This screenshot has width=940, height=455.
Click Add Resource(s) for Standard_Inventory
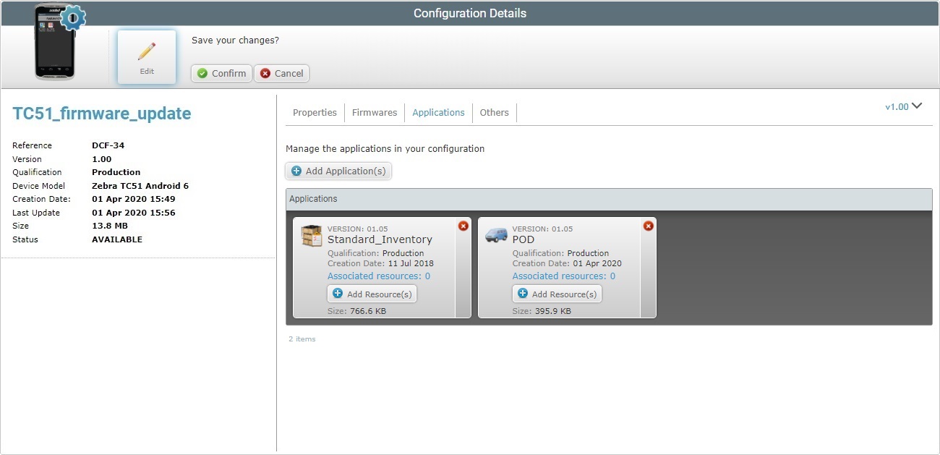click(x=372, y=294)
